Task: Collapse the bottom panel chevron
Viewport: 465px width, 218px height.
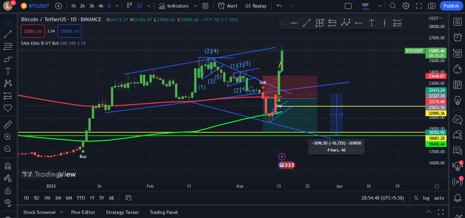Action: [428, 212]
